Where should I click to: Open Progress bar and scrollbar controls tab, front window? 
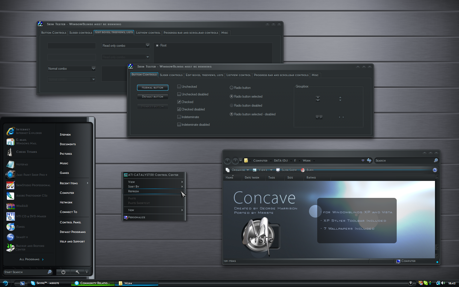tap(281, 75)
